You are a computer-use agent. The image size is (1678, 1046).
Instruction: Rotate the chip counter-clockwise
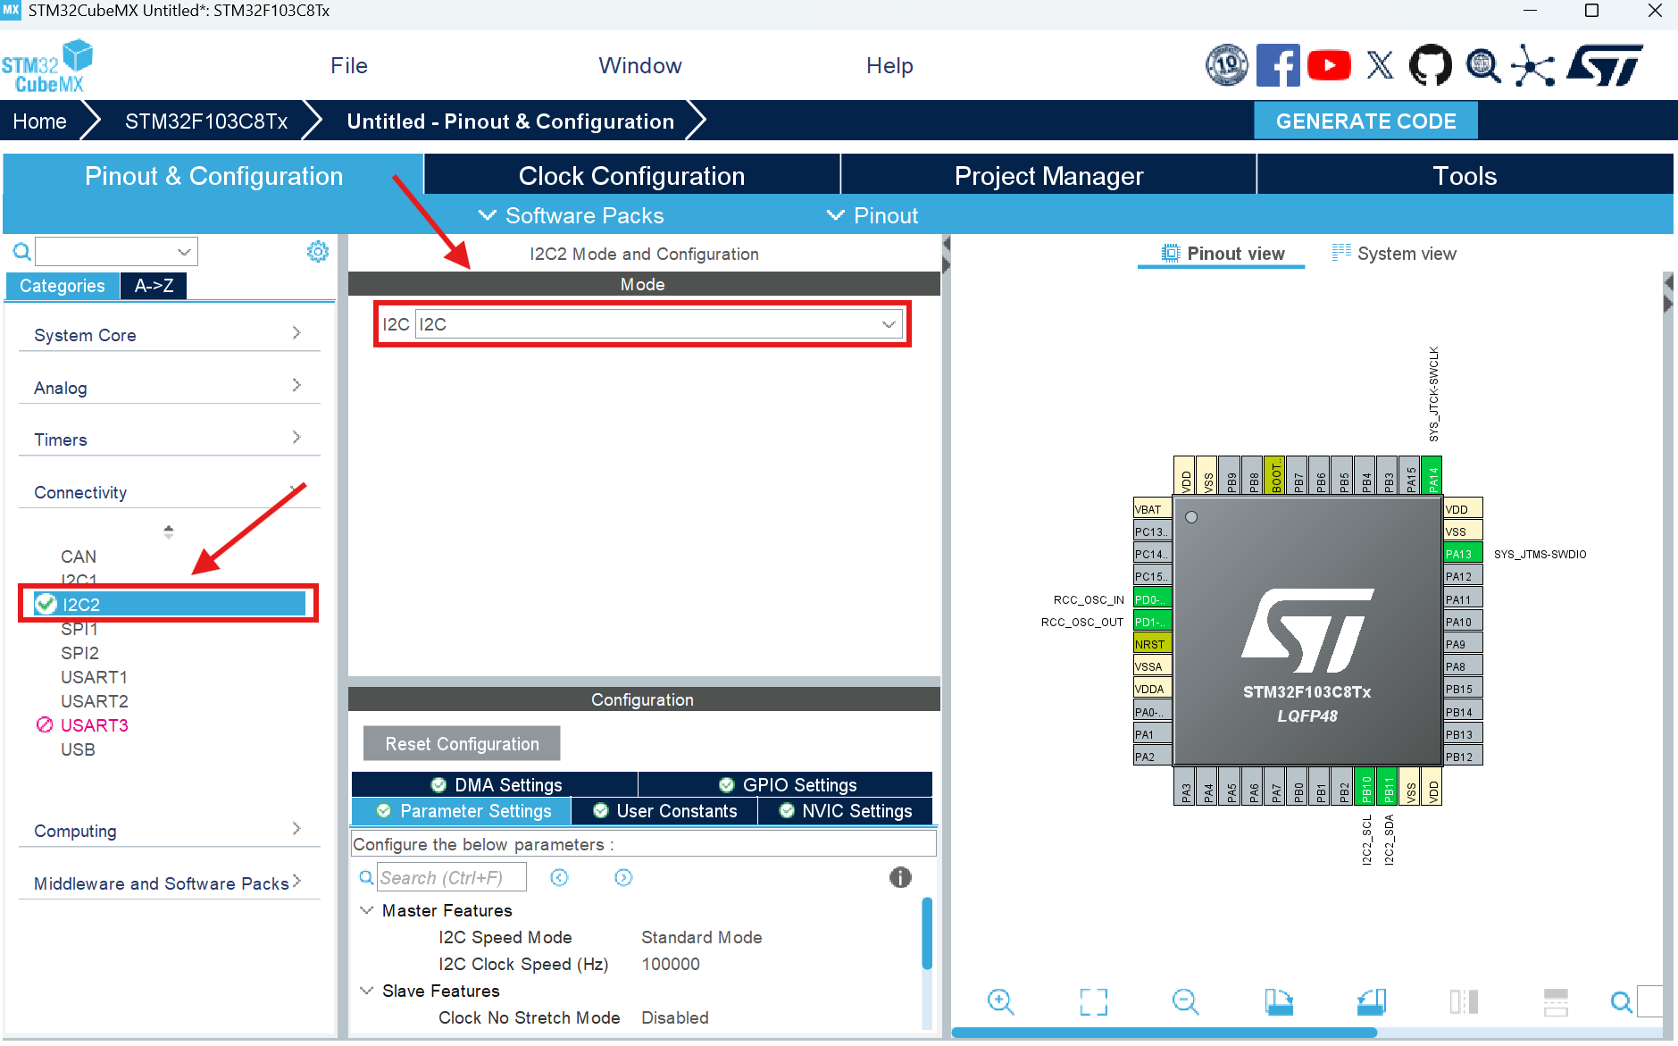[x=1371, y=1002]
